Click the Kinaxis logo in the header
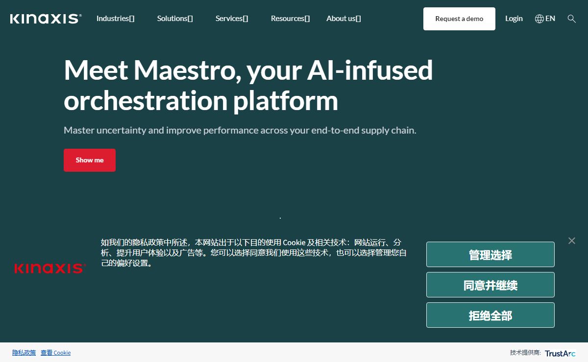Viewport: 588px width, 362px height. (x=46, y=19)
